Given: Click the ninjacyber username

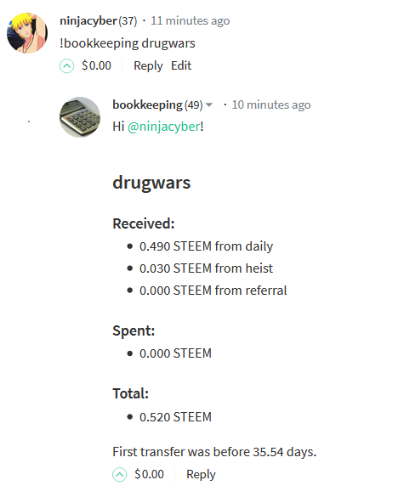Looking at the screenshot, I should 88,21.
